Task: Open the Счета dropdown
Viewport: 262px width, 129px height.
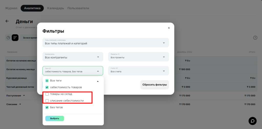Action: 138,71
